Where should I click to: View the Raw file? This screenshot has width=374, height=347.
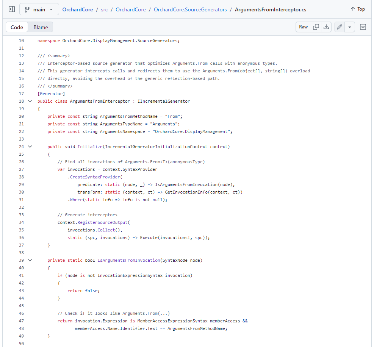303,27
